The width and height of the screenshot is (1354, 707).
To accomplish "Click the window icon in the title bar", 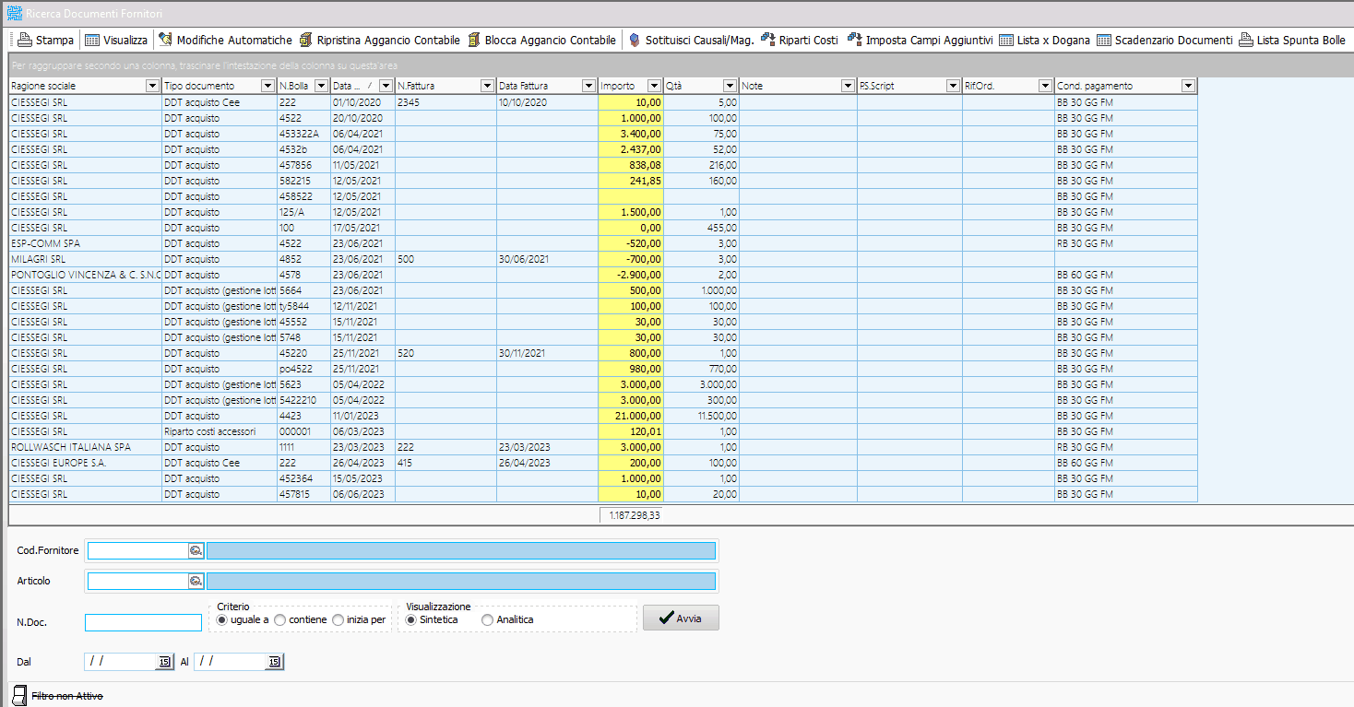I will point(14,14).
